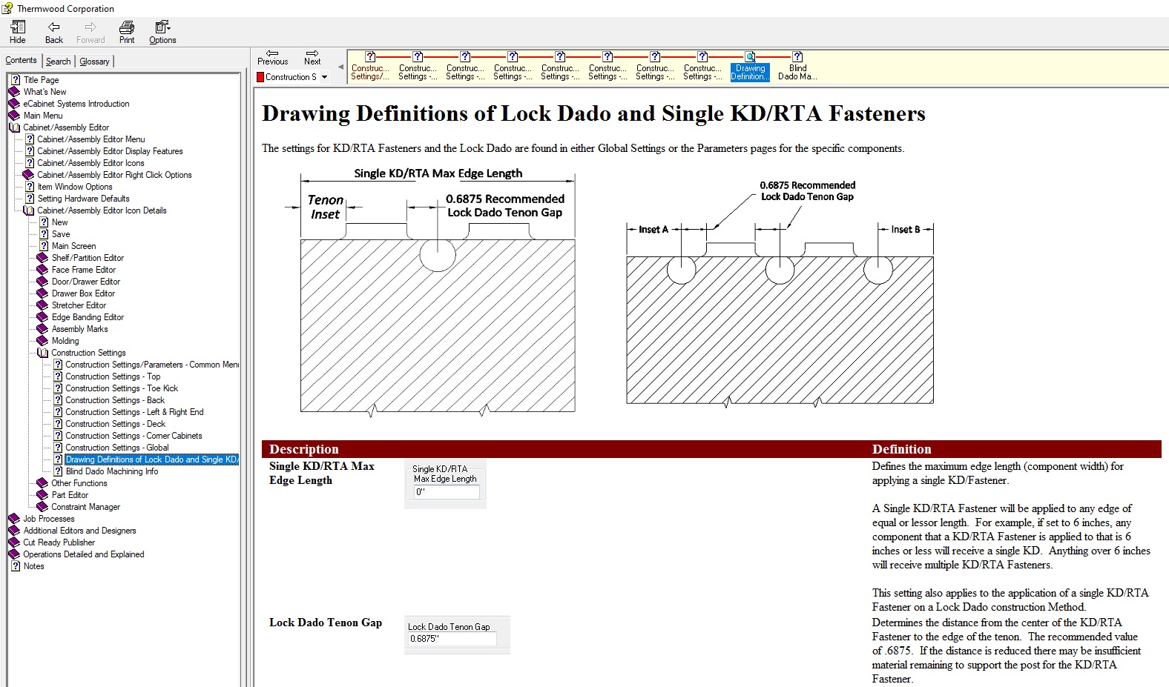The height and width of the screenshot is (687, 1169).
Task: Open the Options toolbar menu
Action: click(162, 32)
